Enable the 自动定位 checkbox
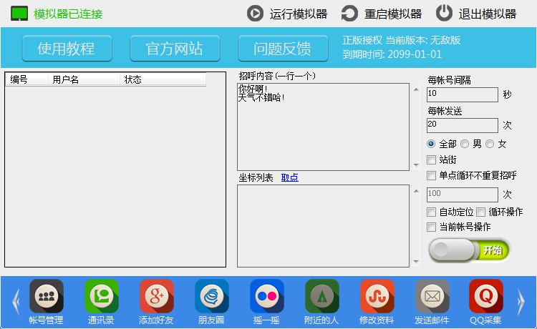 [431, 212]
